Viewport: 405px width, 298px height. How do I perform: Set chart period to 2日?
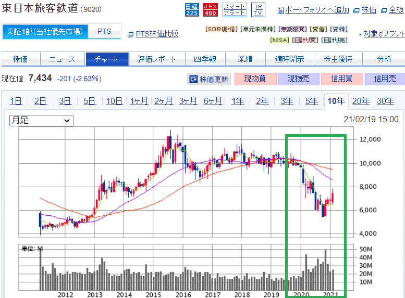[x=41, y=101]
